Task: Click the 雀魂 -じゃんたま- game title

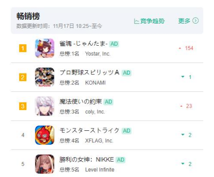Action: [83, 44]
